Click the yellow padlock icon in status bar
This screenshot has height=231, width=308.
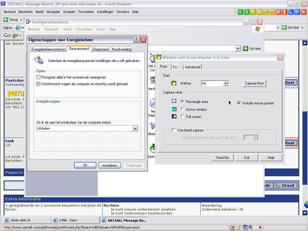239,227
